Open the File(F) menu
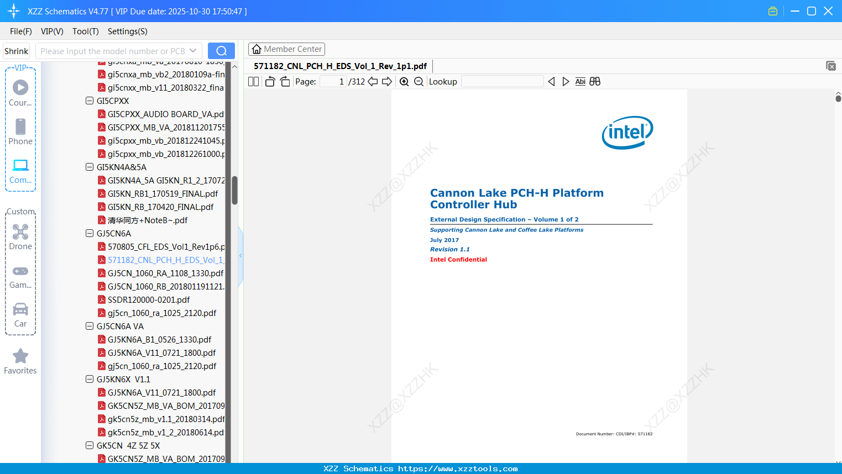 21,31
